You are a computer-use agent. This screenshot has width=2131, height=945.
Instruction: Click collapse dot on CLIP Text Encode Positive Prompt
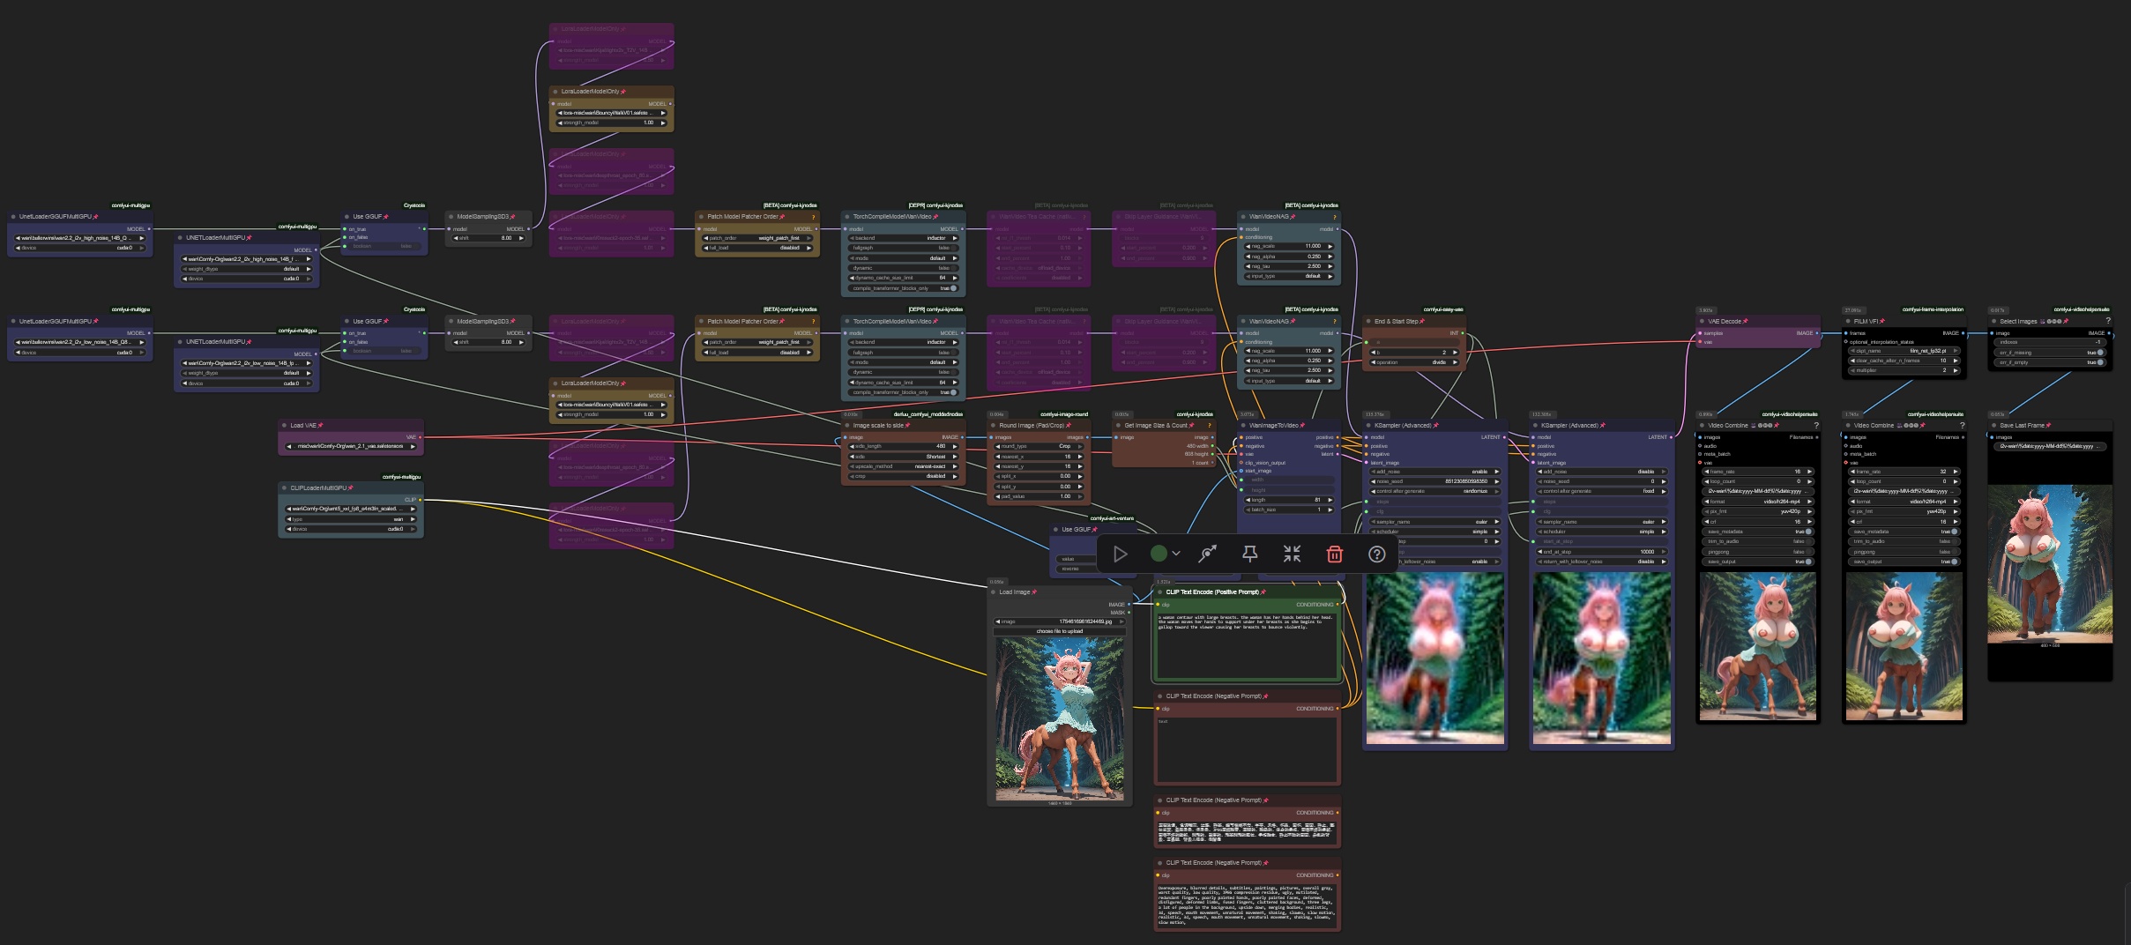click(x=1159, y=592)
